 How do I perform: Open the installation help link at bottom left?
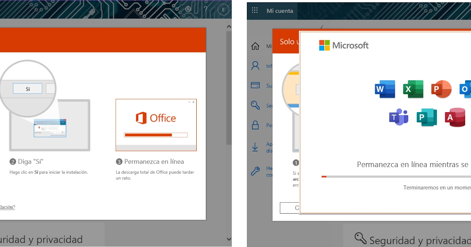7,207
